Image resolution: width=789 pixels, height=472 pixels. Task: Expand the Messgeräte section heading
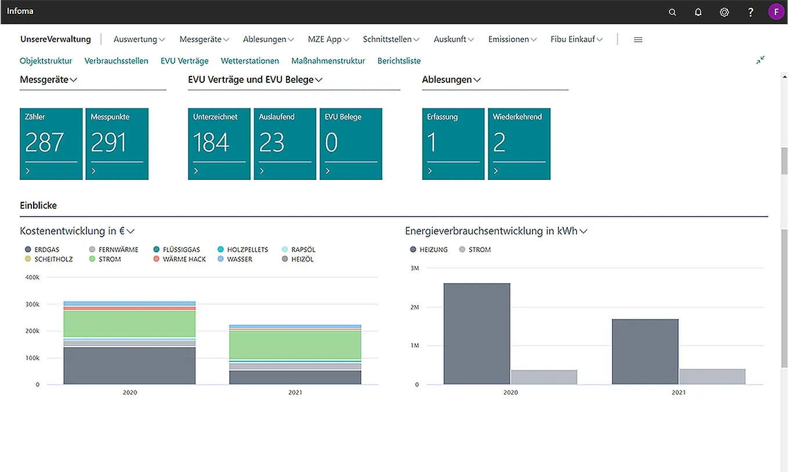pyautogui.click(x=49, y=80)
